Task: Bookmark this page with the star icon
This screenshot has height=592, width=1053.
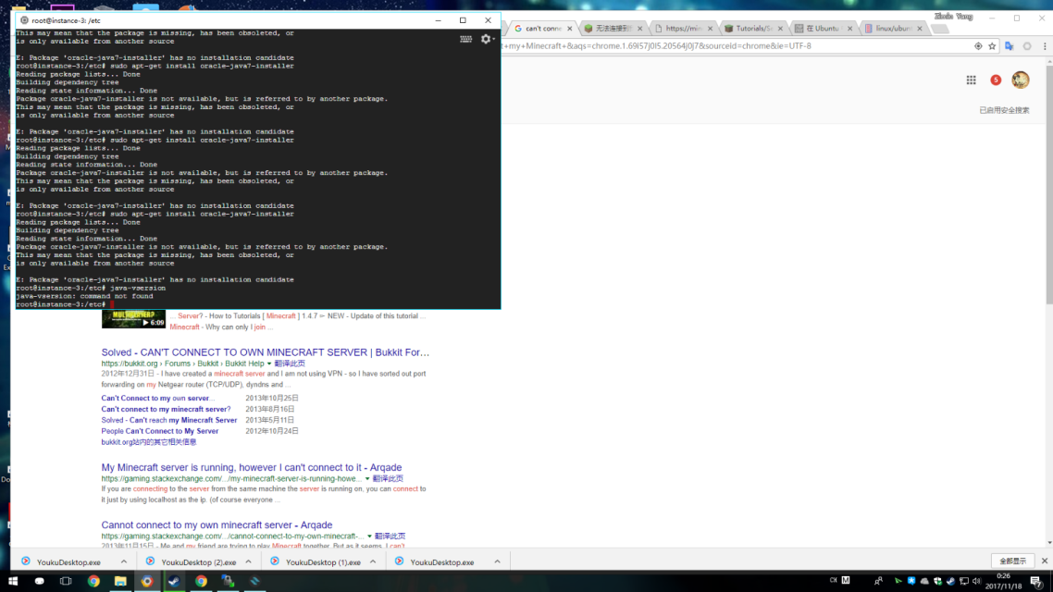Action: 992,45
